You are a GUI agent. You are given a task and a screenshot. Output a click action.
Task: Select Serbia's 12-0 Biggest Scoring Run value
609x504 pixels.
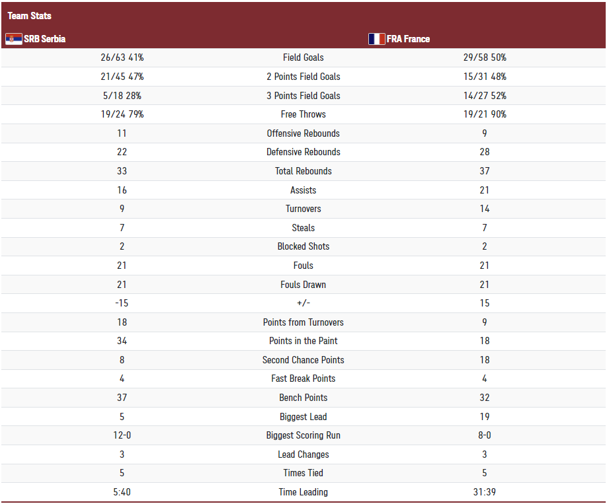[122, 435]
